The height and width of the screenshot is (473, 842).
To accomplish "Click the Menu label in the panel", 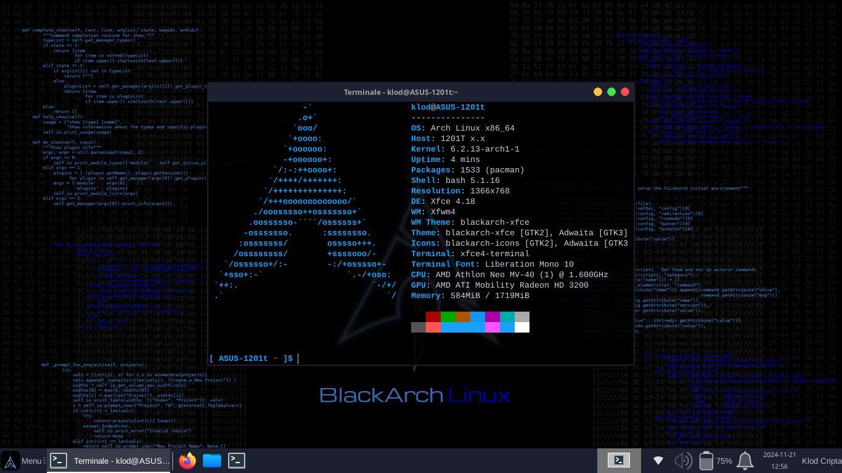I will click(x=31, y=461).
